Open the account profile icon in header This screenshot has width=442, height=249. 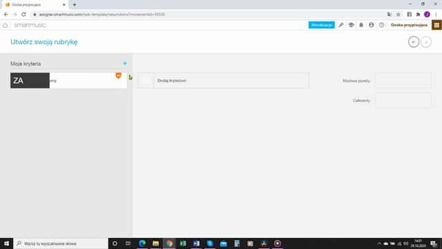point(372,25)
